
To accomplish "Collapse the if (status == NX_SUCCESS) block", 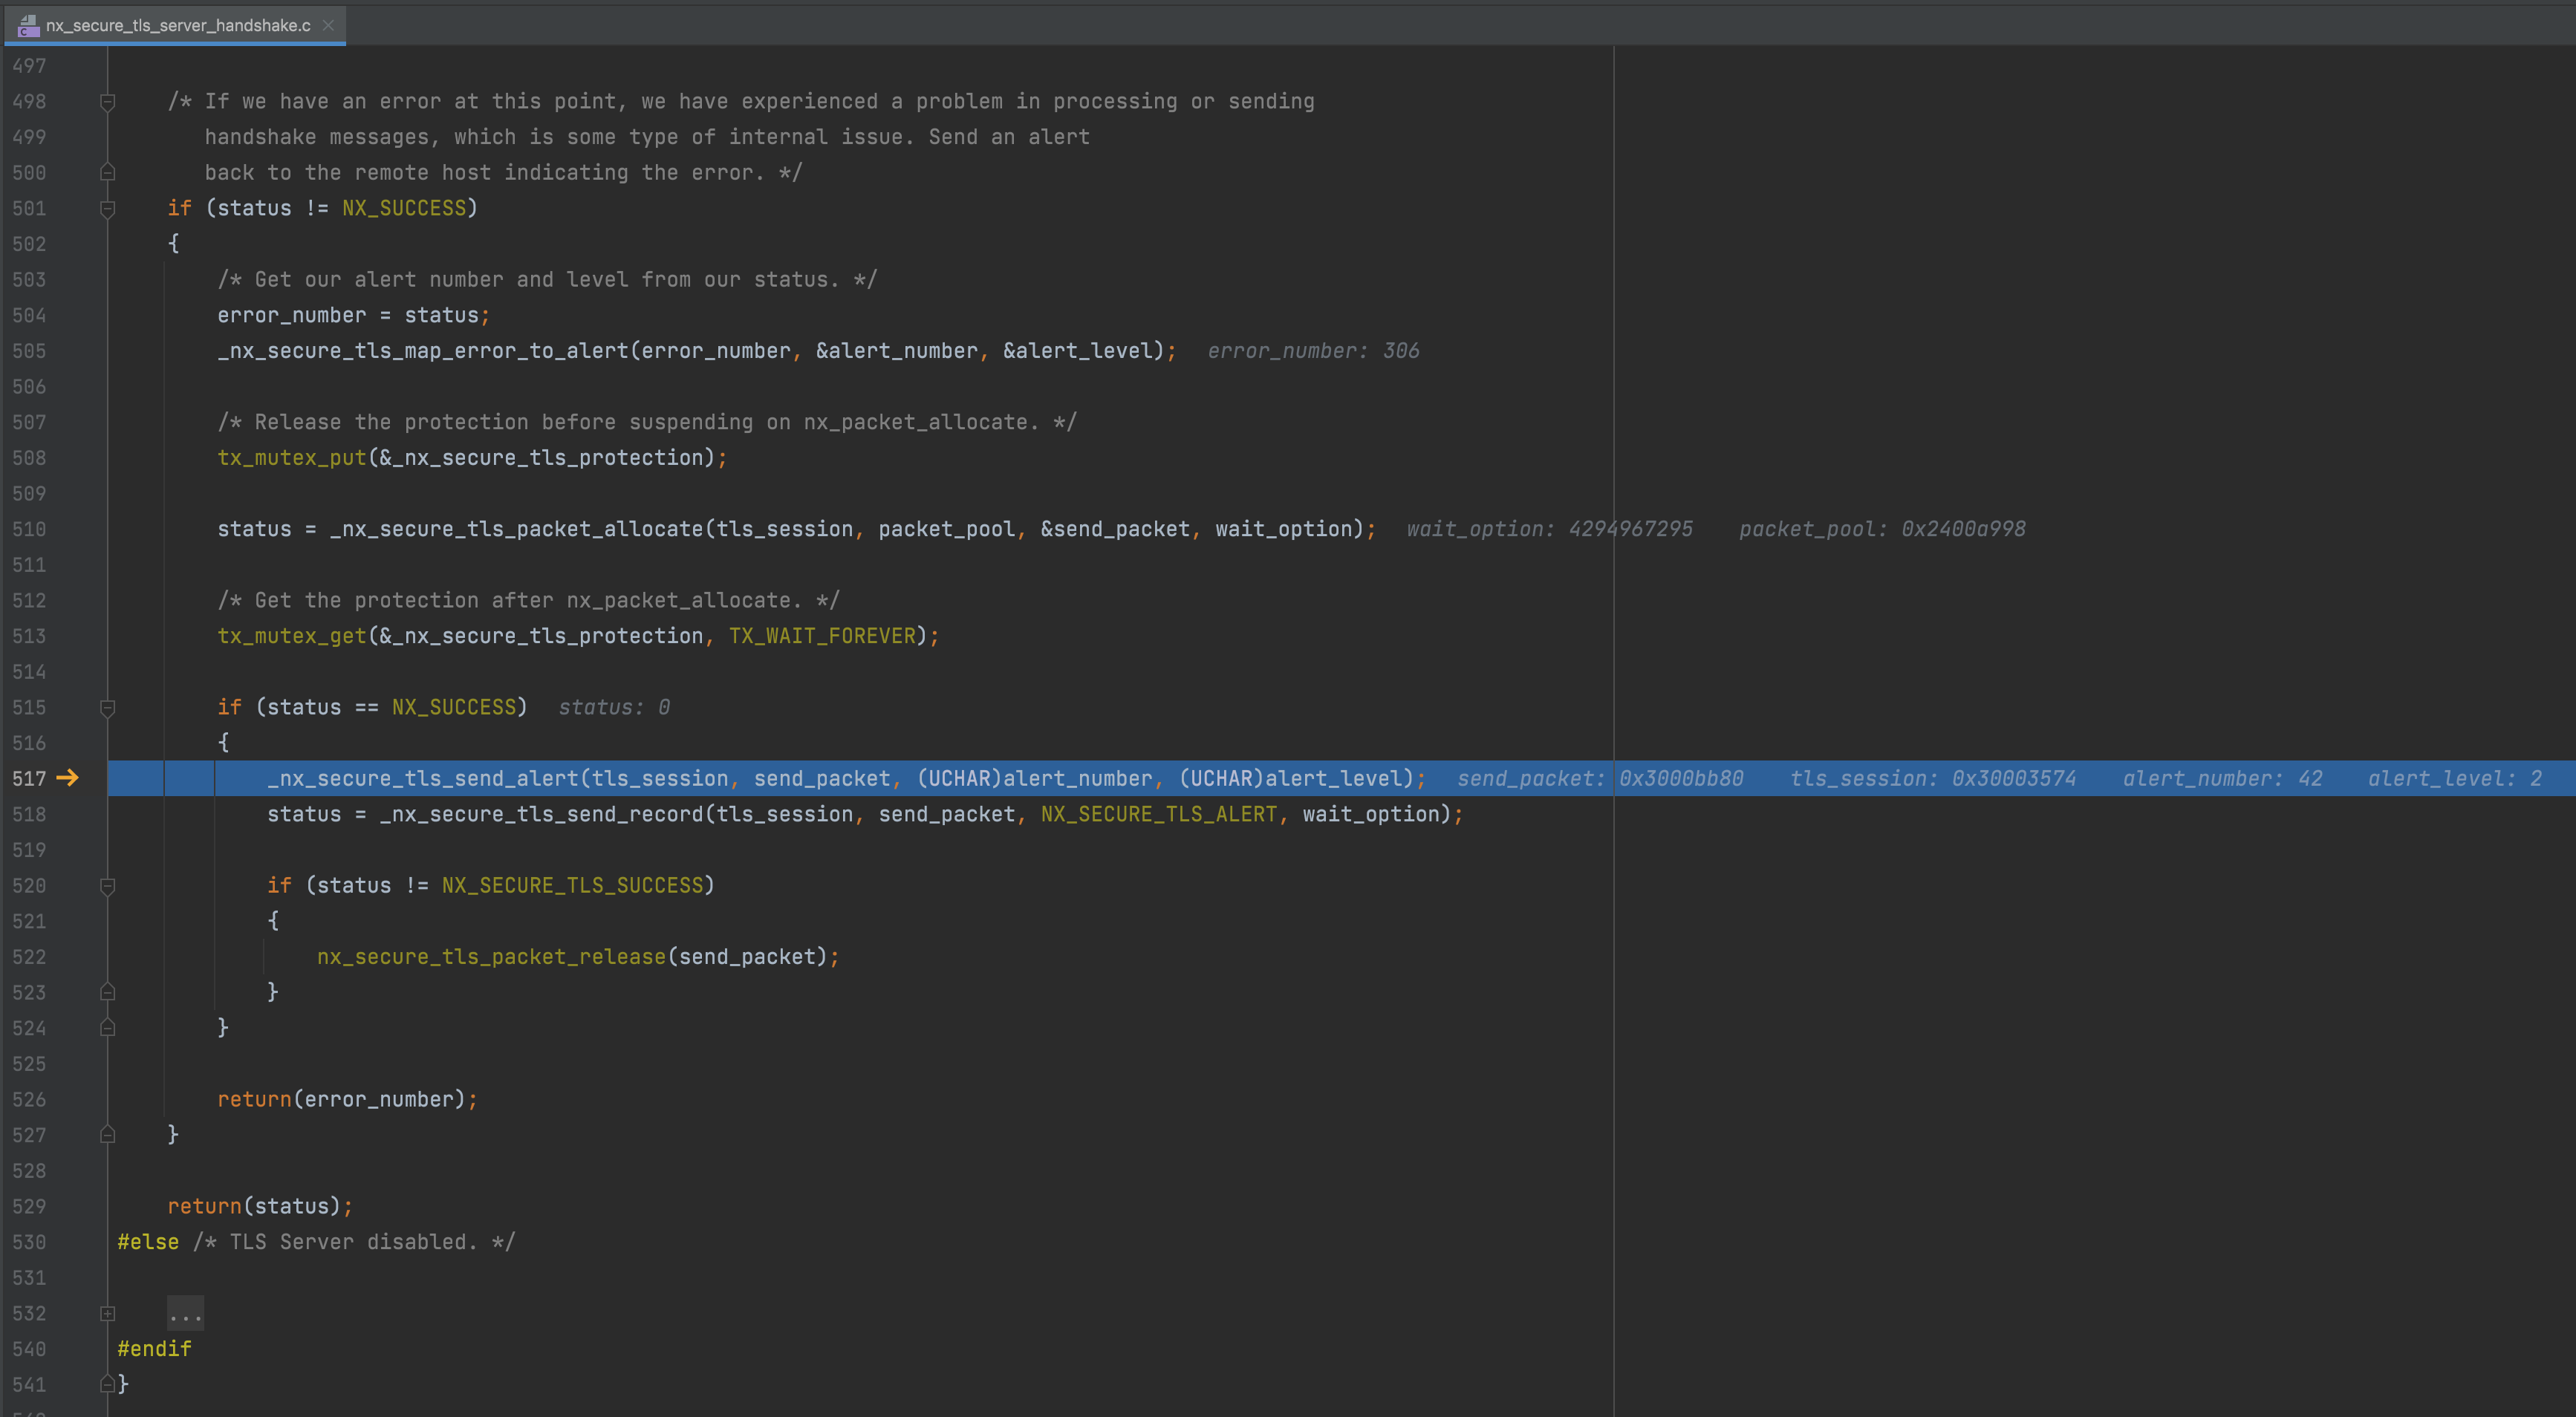I will (x=107, y=707).
